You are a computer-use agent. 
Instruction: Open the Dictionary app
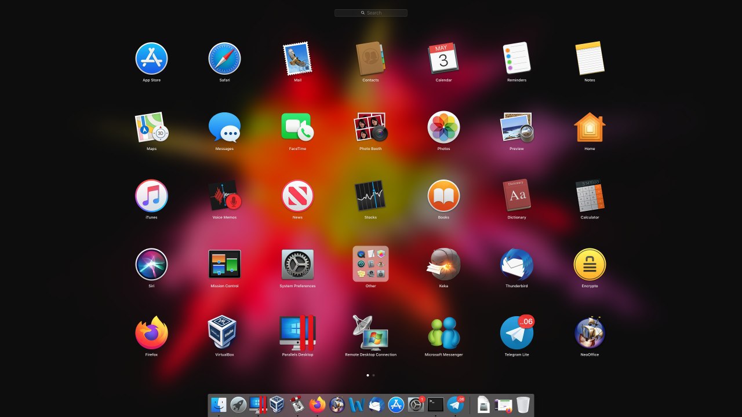pos(517,196)
